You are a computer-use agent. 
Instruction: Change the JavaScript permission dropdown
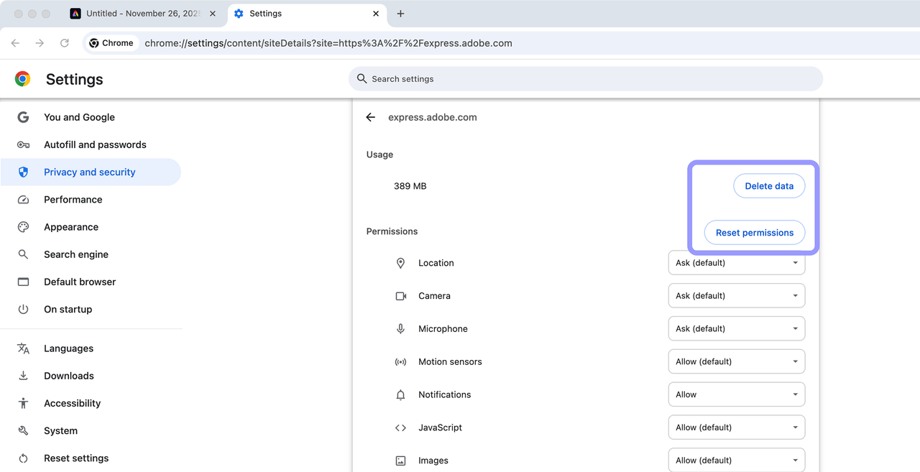736,427
